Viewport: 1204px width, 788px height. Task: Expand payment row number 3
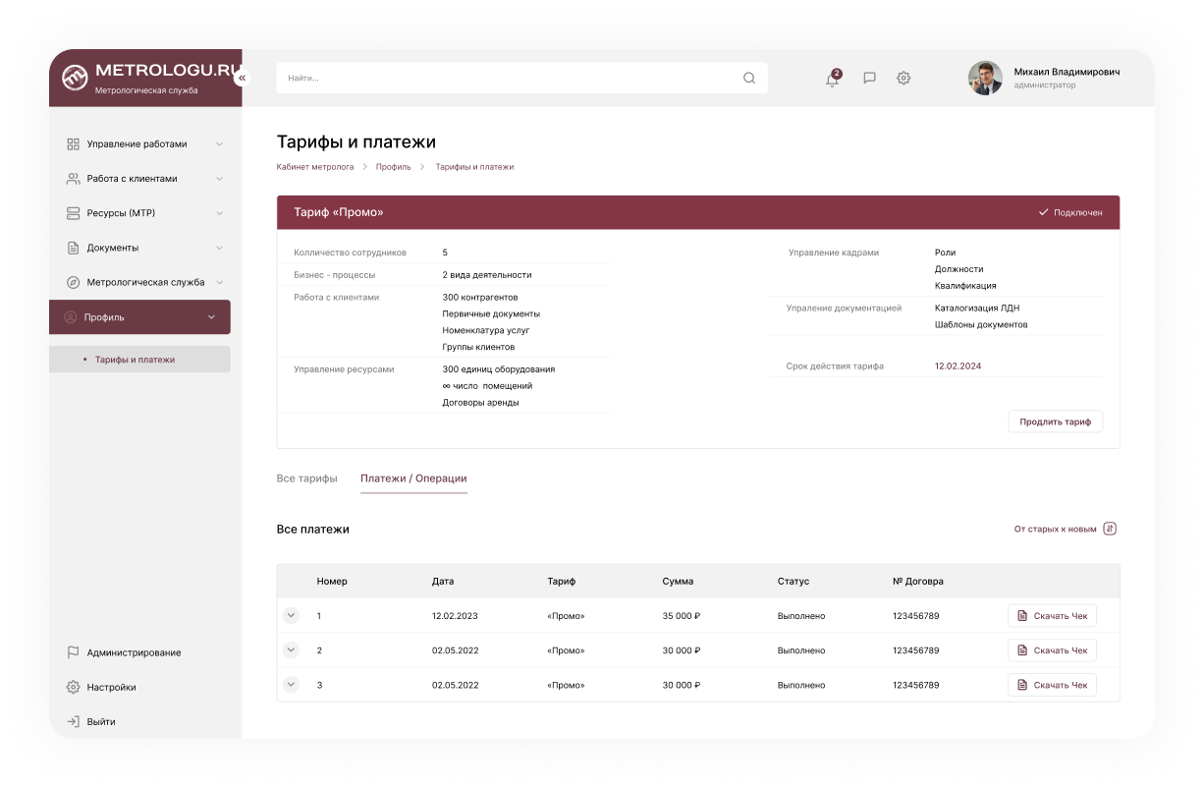(x=291, y=685)
